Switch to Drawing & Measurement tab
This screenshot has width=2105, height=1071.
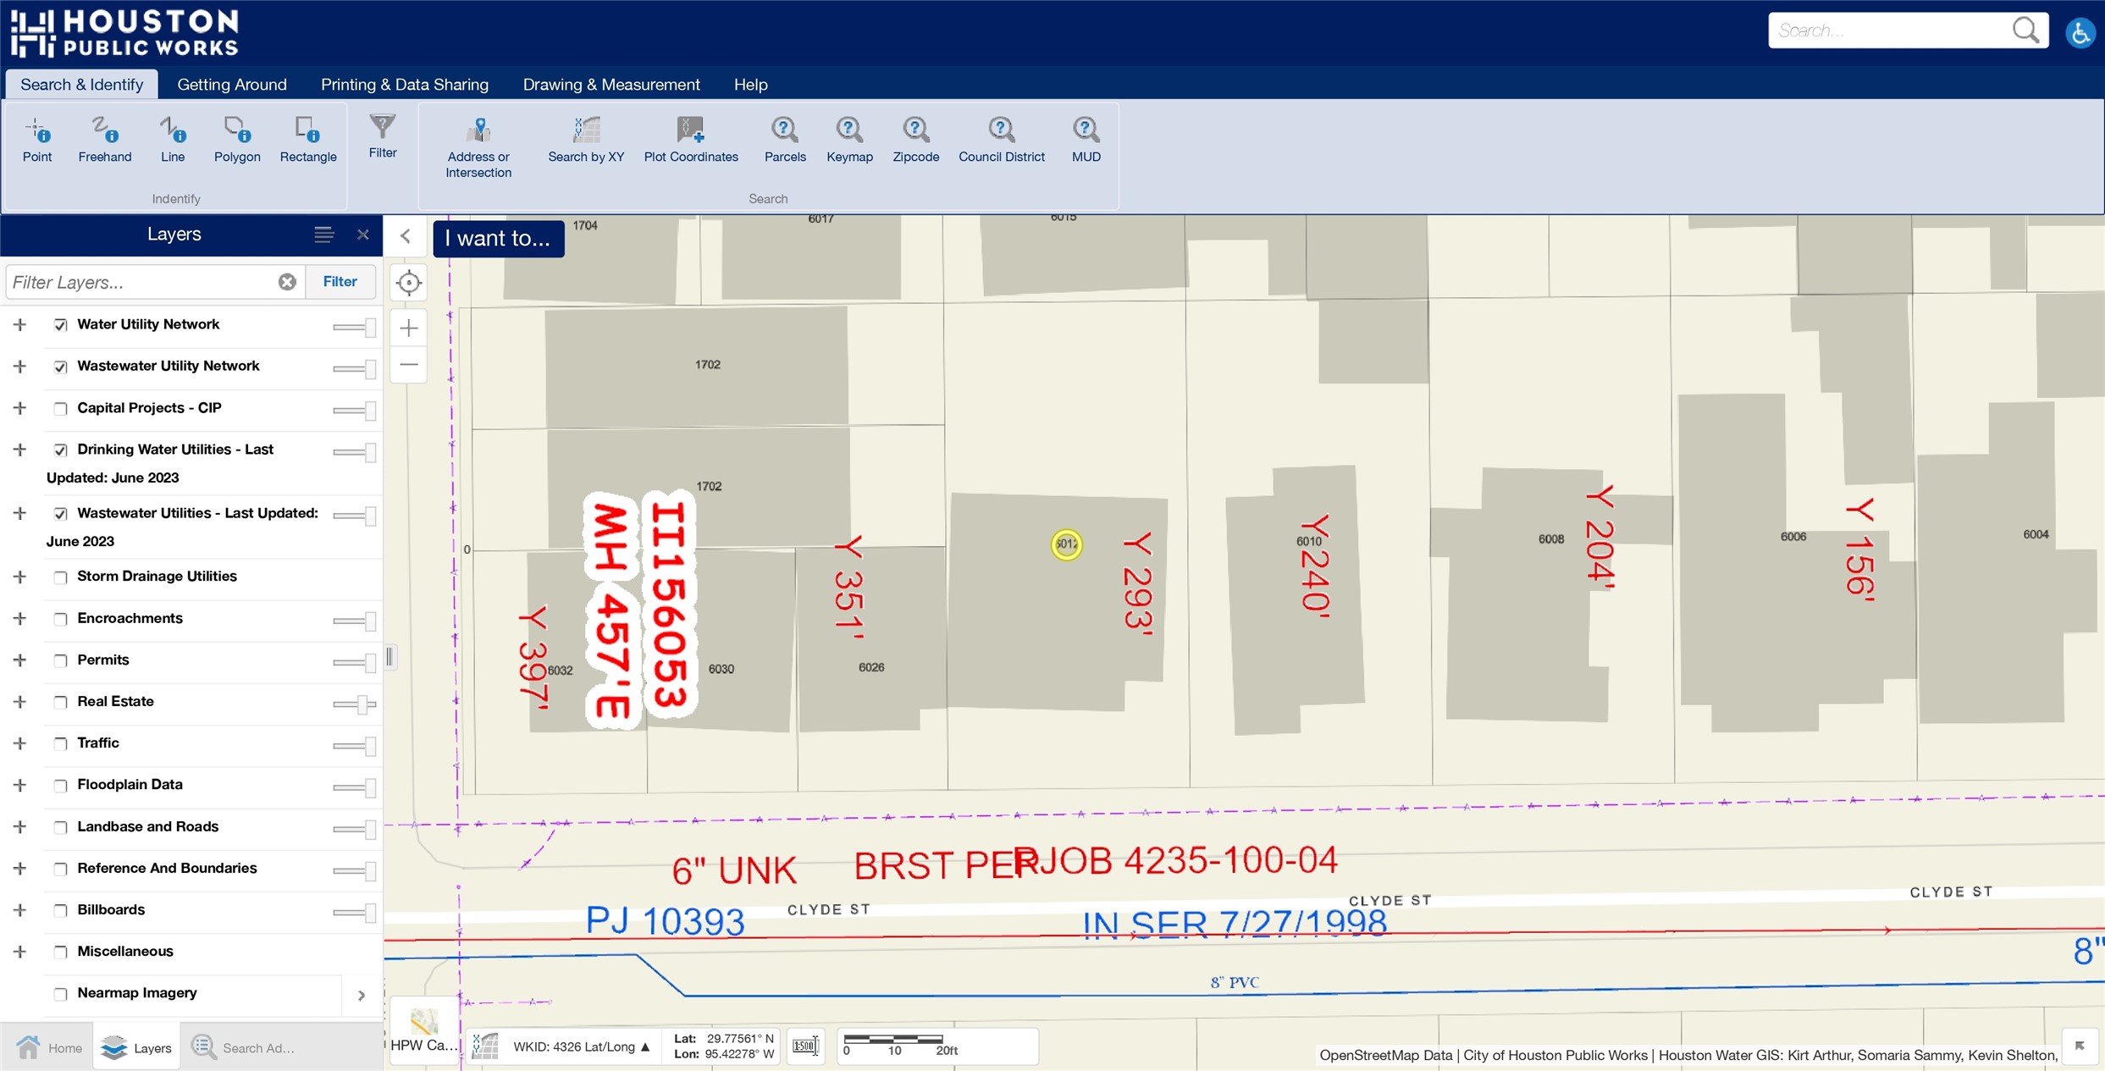pyautogui.click(x=611, y=85)
